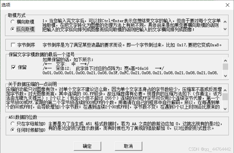This screenshot has height=153, width=234.
Task: Click the 数据压缩 text scrollbar thumb
Action: click(x=225, y=97)
